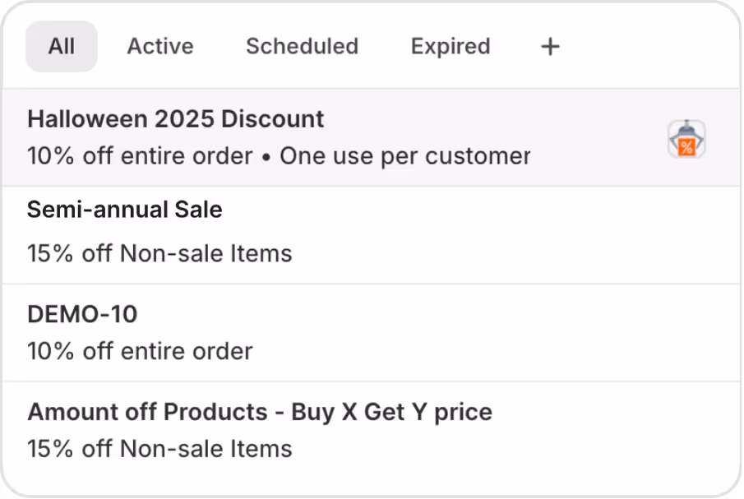The height and width of the screenshot is (499, 744).
Task: Switch to the All tab
Action: pyautogui.click(x=61, y=47)
